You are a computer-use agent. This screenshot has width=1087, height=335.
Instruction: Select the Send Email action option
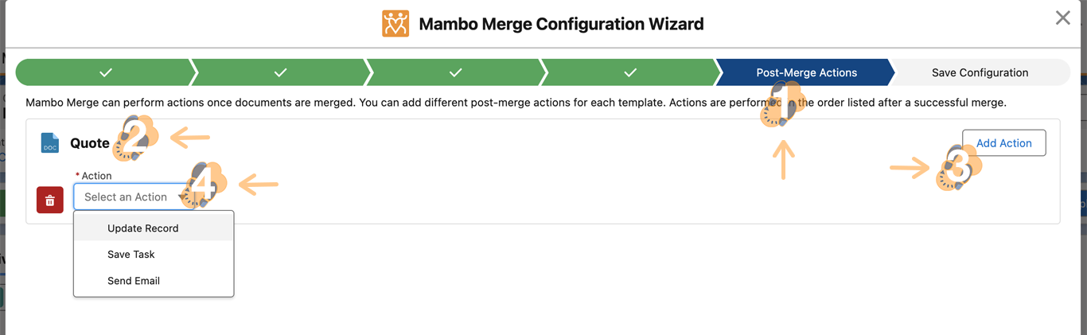click(134, 281)
